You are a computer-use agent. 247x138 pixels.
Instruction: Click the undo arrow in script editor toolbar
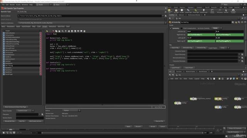[x=47, y=31]
